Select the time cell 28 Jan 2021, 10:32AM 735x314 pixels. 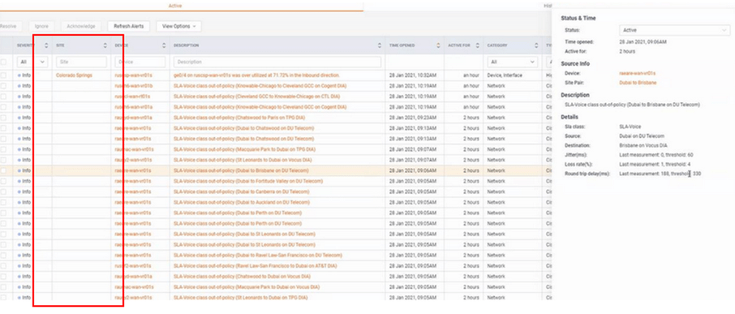click(413, 75)
